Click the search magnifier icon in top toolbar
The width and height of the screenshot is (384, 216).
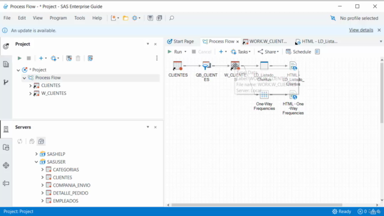click(172, 18)
